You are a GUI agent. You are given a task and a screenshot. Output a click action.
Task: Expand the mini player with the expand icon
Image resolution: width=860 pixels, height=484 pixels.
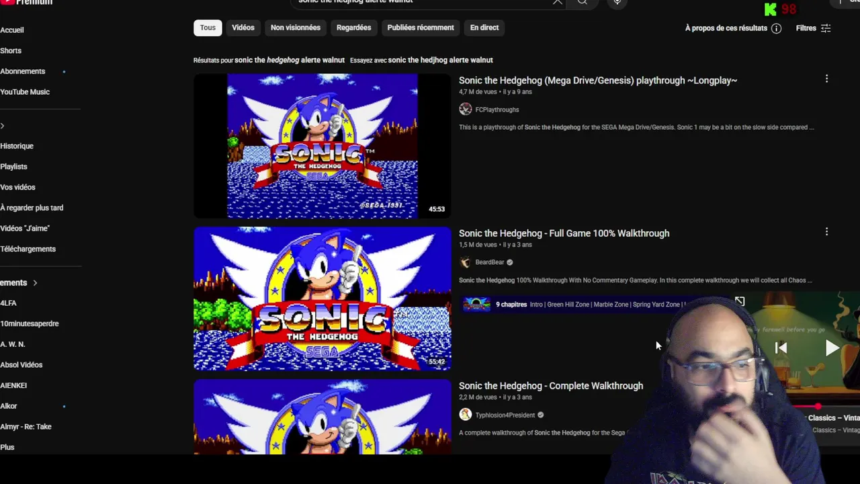coord(740,301)
